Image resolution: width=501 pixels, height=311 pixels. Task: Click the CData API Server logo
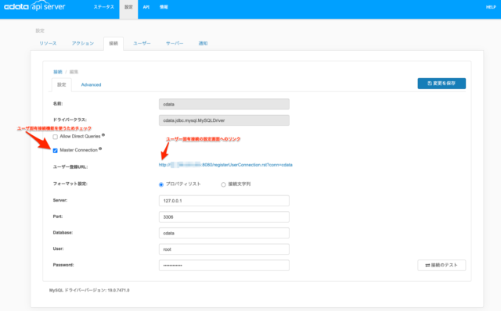click(x=34, y=6)
